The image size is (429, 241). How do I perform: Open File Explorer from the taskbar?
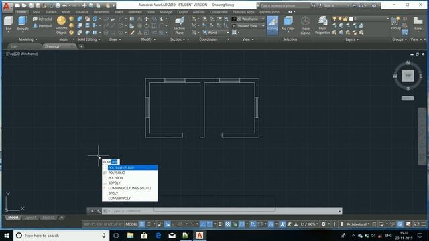tap(131, 236)
